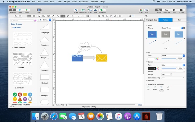Activate Rapid Draw mode

[x=83, y=11]
